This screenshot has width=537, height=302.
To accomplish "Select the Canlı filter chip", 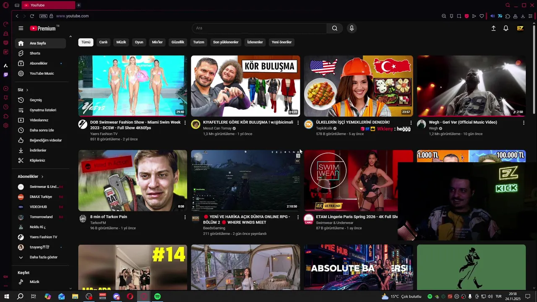I will point(103,42).
